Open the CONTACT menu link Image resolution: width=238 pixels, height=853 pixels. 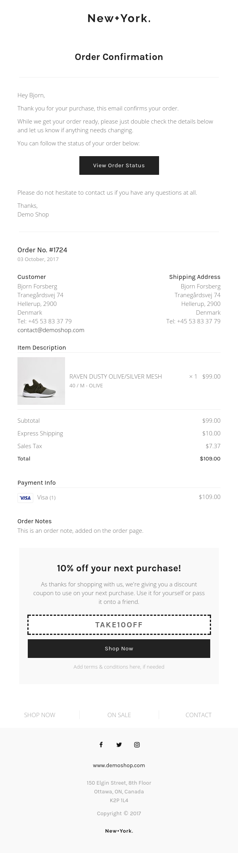198,715
